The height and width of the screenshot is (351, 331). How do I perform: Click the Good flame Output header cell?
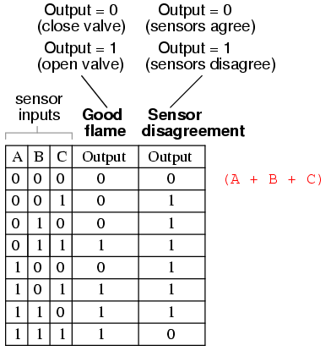pyautogui.click(x=106, y=156)
